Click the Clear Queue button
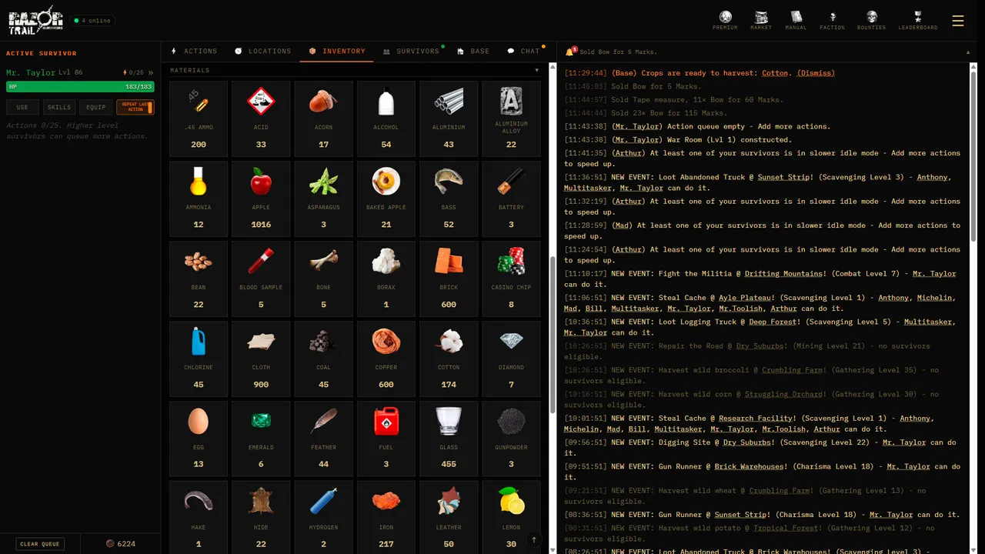Screen dimensions: 985x554 tap(40, 544)
